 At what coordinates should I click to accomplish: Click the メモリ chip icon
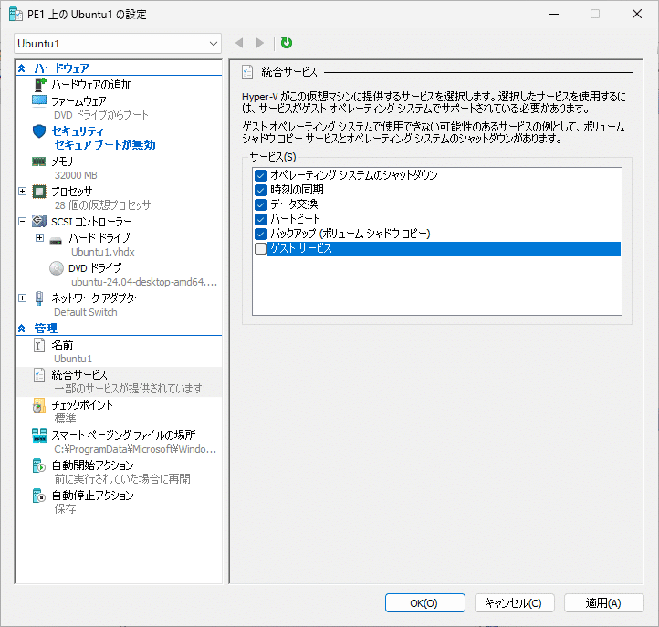click(x=38, y=162)
